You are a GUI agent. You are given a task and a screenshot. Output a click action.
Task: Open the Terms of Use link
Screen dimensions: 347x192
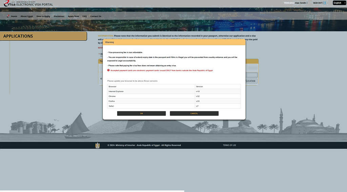point(229,145)
